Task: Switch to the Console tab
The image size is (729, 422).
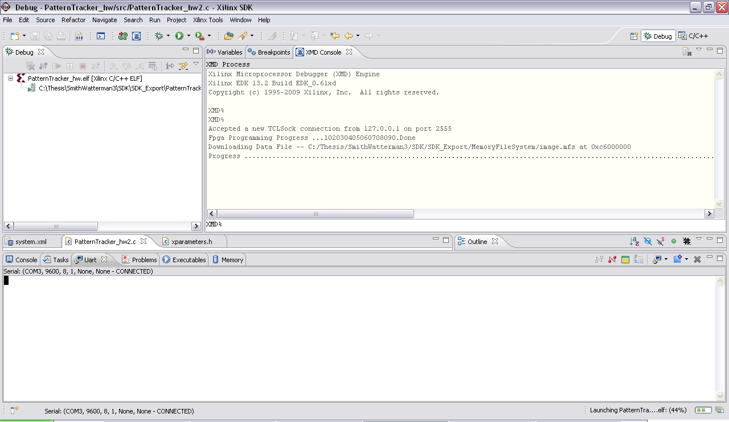Action: point(22,260)
